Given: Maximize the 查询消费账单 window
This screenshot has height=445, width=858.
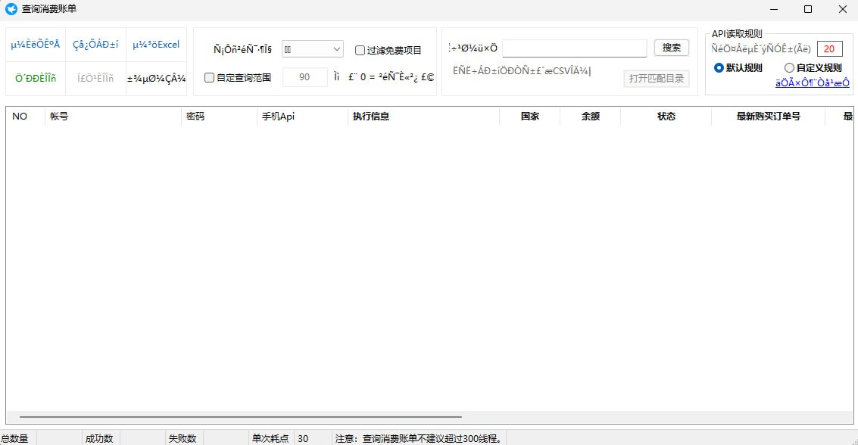Looking at the screenshot, I should pos(808,9).
